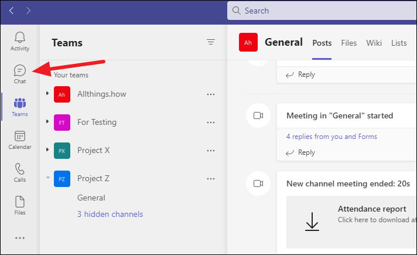The width and height of the screenshot is (417, 255).
Task: Collapse the Project Z team
Action: coord(47,178)
